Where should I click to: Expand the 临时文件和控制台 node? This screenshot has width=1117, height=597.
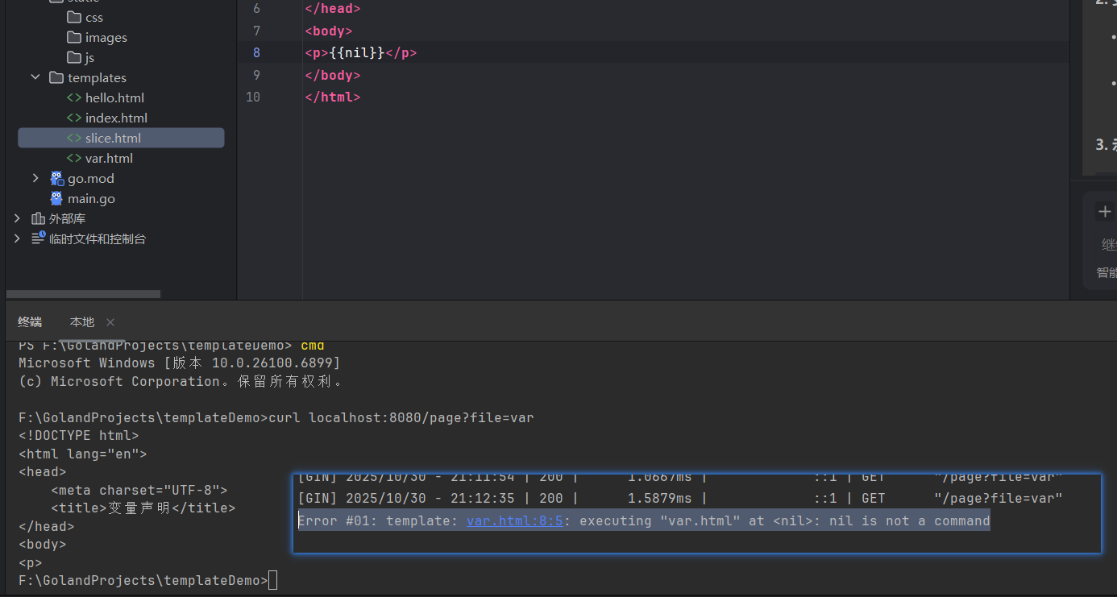18,238
